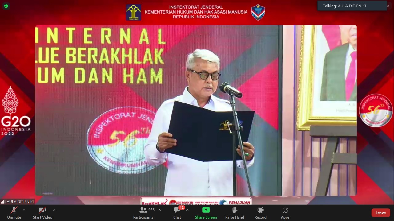
Task: Click the View button behind talking banner
Action: [388, 6]
